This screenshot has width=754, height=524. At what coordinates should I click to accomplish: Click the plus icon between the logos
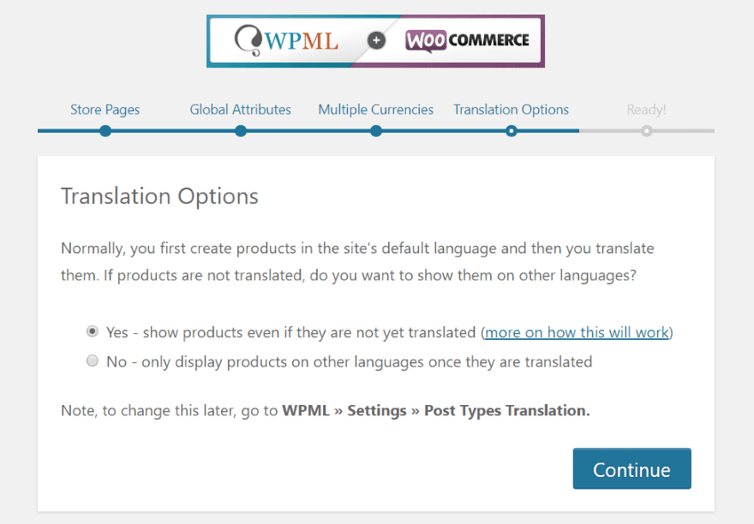pos(377,40)
